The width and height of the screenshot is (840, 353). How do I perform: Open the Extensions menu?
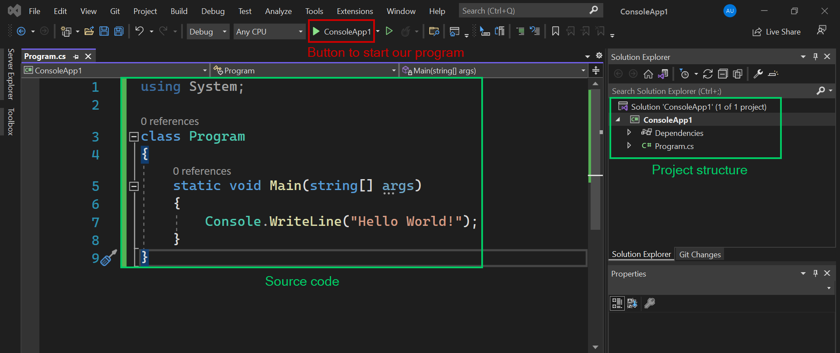click(355, 11)
